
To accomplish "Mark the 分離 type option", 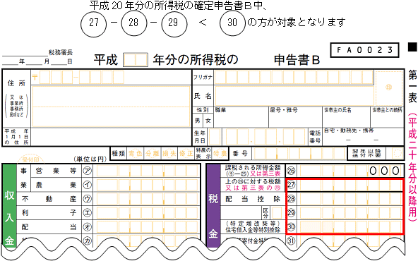I will point(153,153).
